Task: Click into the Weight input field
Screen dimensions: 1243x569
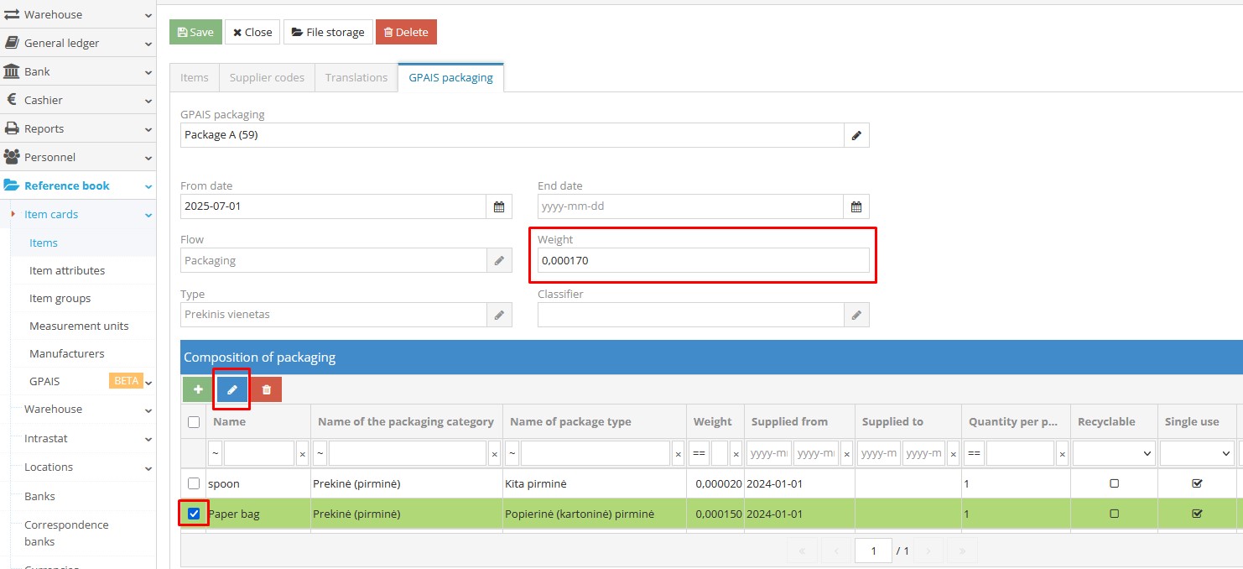Action: [x=703, y=261]
